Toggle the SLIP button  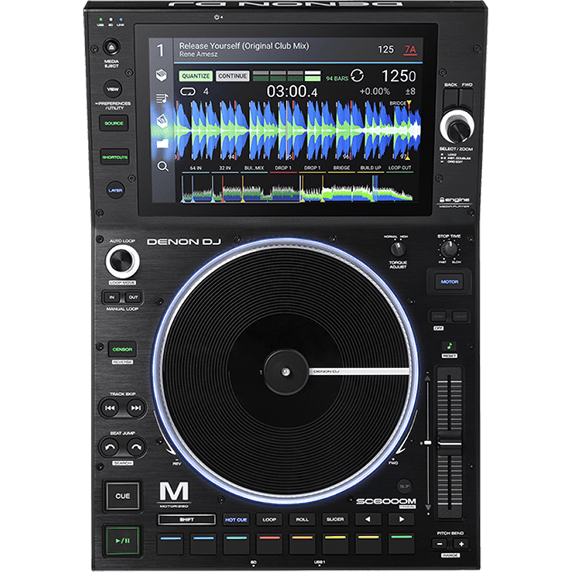coord(405,486)
